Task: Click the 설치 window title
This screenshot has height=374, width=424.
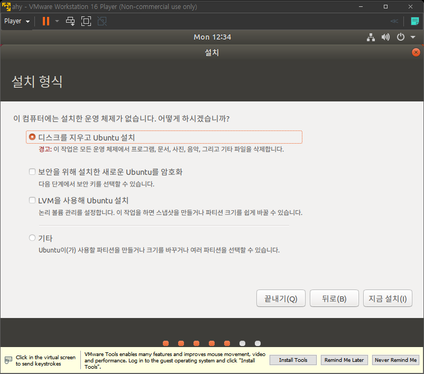Action: point(211,52)
